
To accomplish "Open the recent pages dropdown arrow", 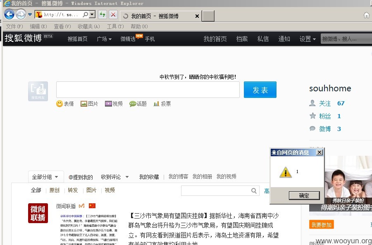I will click(30, 15).
